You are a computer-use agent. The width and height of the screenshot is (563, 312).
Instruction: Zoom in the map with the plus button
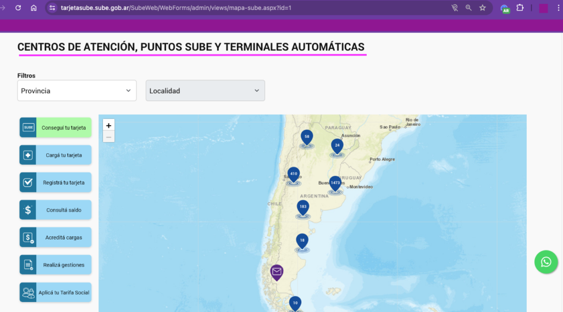pos(108,126)
